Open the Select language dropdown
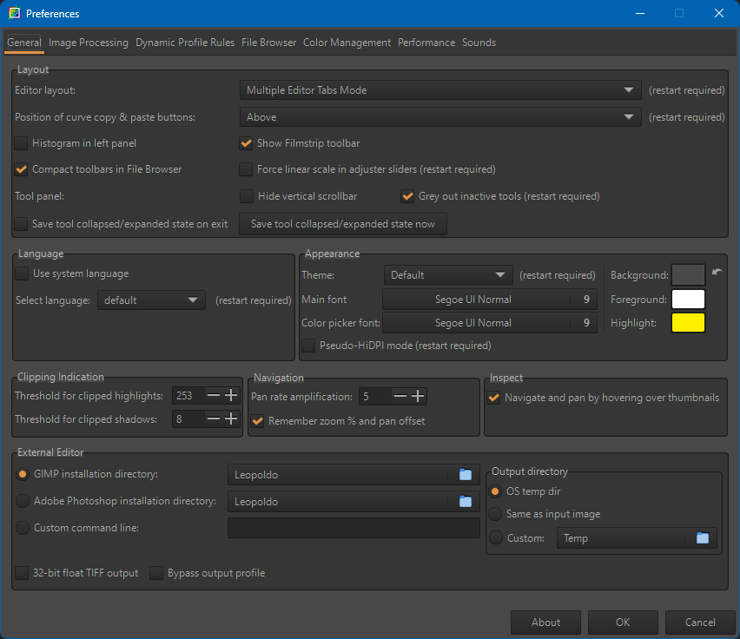This screenshot has height=639, width=740. tap(151, 300)
